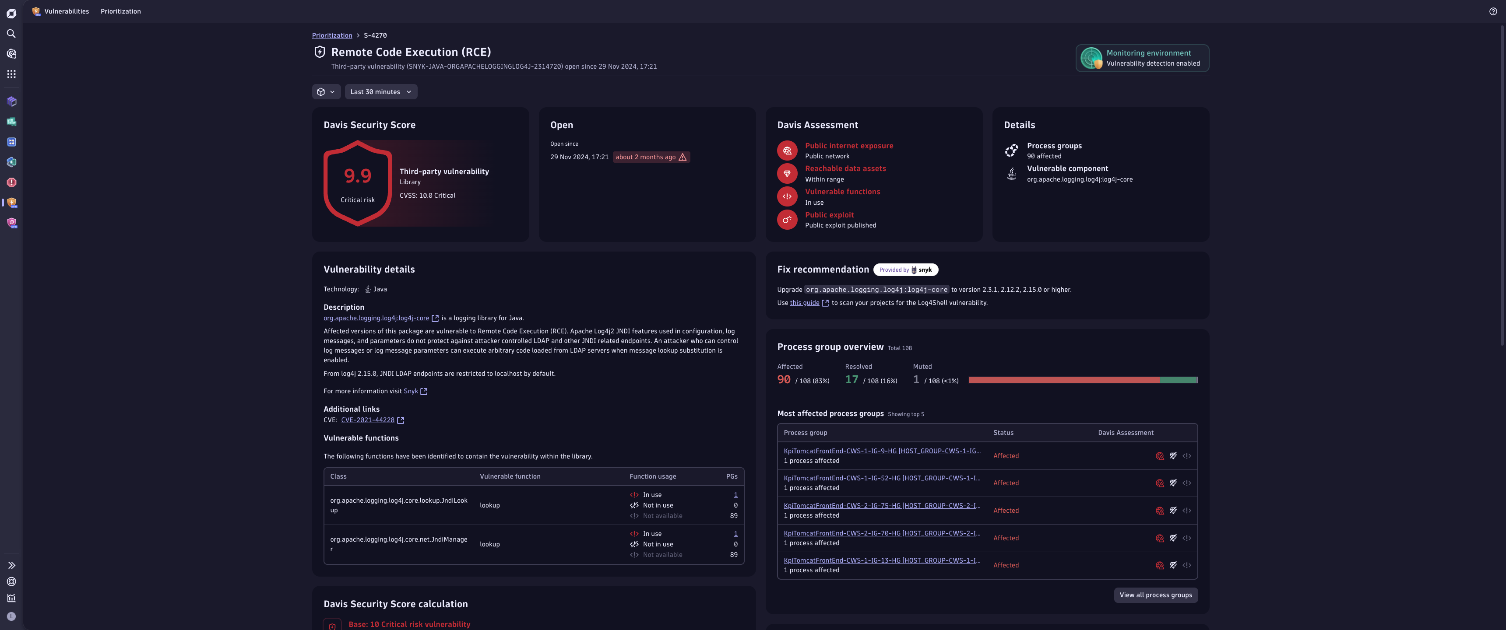This screenshot has height=630, width=1506.
Task: Click the vulnerable code icon on first process group row
Action: point(1187,455)
